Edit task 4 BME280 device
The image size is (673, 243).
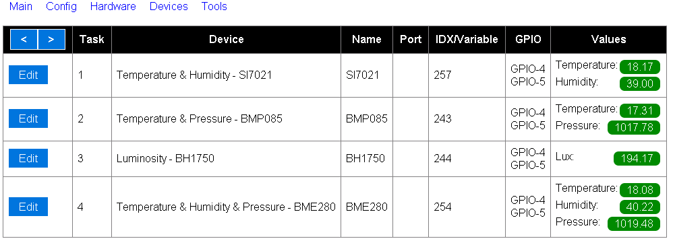(x=28, y=207)
